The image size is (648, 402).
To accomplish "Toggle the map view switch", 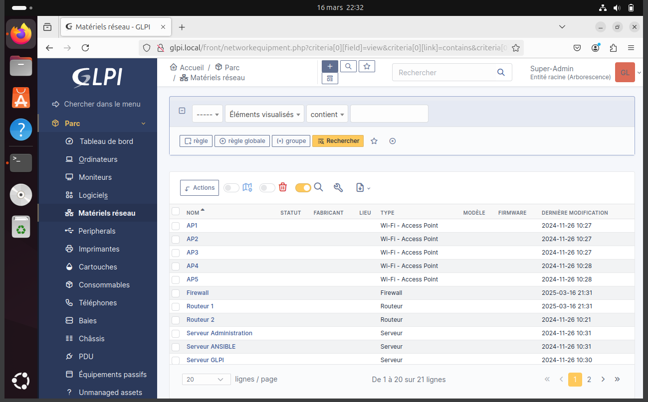I will (x=231, y=188).
